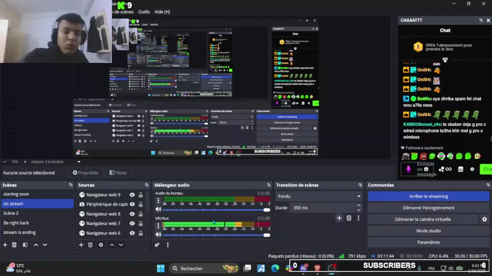The height and width of the screenshot is (276, 492).
Task: Expand chat collapse arrow under pinned banner
Action: pyautogui.click(x=445, y=60)
